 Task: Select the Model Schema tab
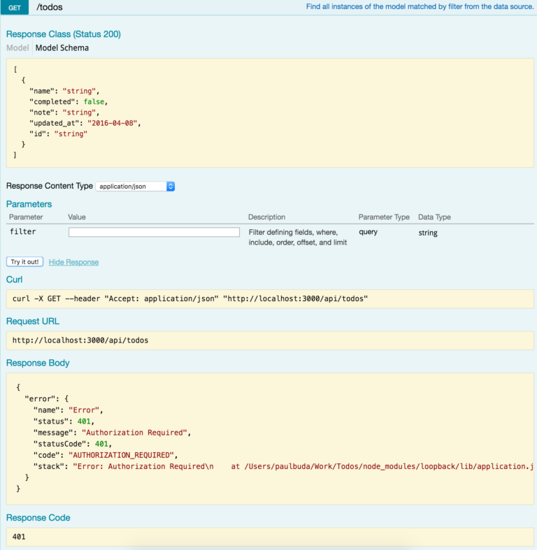click(62, 48)
